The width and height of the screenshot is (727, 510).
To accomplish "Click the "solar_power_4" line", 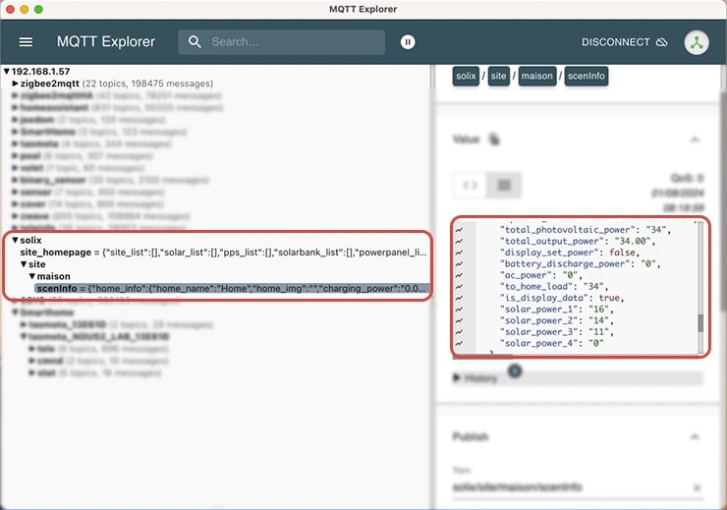I will click(552, 344).
